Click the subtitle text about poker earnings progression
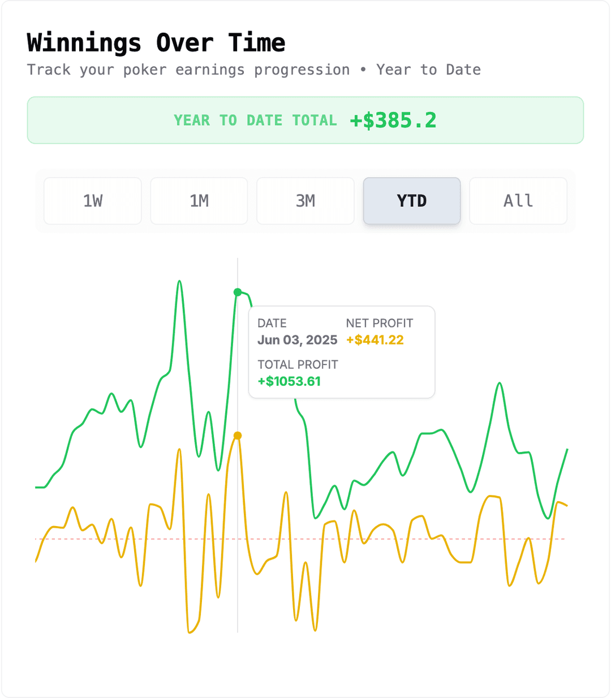This screenshot has width=611, height=698. [253, 70]
